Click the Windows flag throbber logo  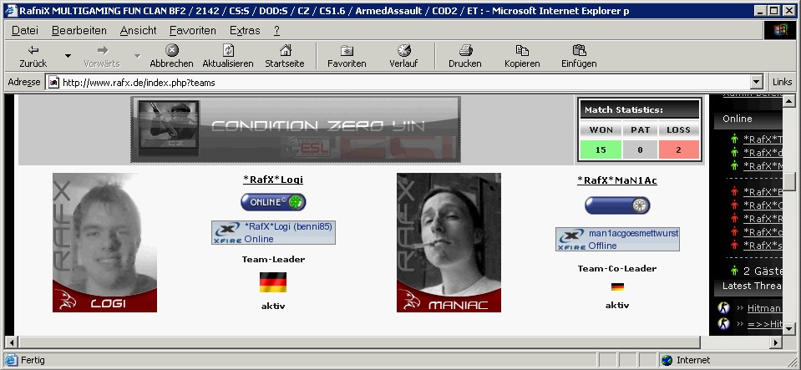click(779, 31)
